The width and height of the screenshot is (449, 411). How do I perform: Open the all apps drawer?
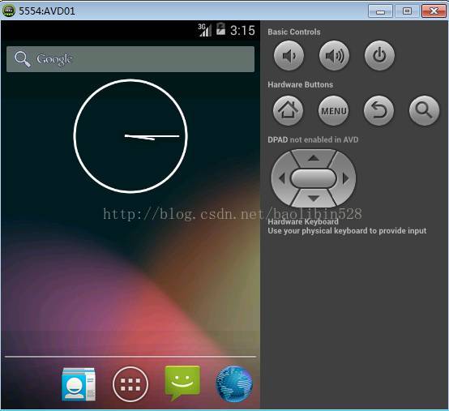pyautogui.click(x=130, y=384)
